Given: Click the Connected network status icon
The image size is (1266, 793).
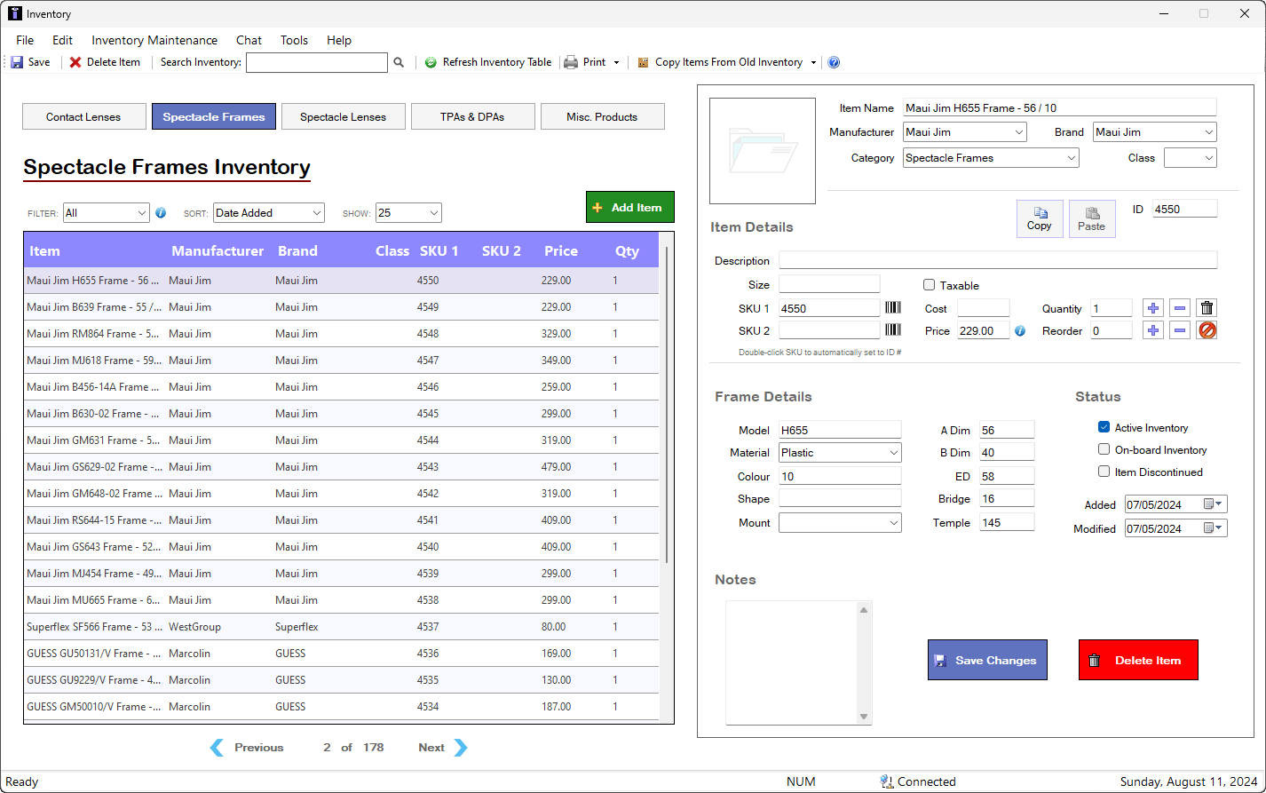Looking at the screenshot, I should [886, 781].
